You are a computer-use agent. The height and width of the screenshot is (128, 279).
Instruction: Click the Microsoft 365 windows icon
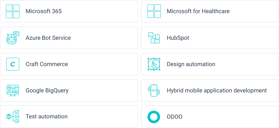[x=13, y=11]
